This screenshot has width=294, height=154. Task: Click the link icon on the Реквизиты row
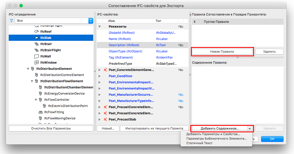point(181,26)
